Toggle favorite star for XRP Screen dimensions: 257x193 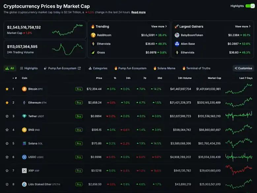[x=7, y=171]
